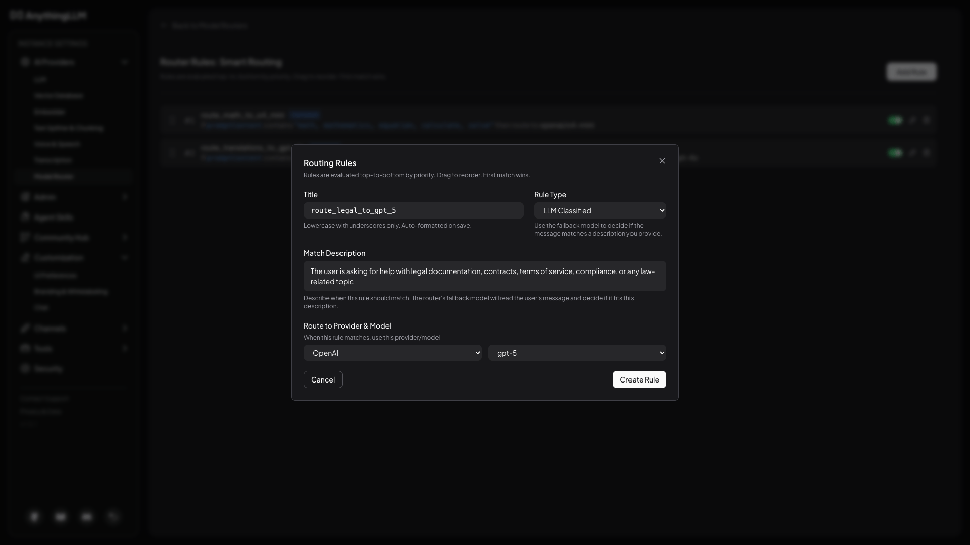Click the "Describe when this rule should match" hint
Image resolution: width=970 pixels, height=545 pixels.
(x=469, y=302)
